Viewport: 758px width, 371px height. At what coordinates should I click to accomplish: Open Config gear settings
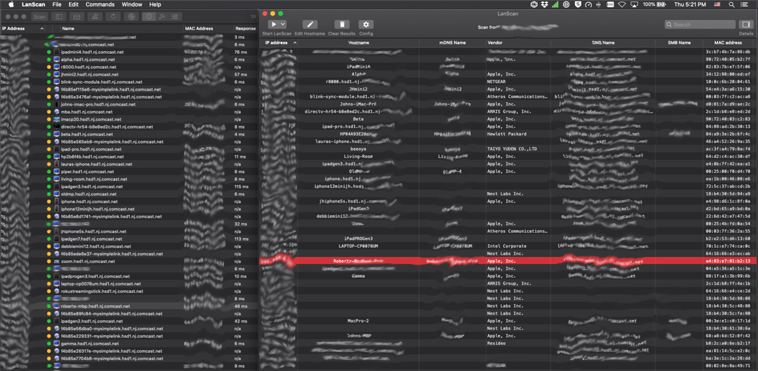(x=366, y=24)
